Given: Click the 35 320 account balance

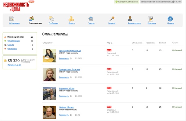Looking at the screenshot, I should click(14, 61).
